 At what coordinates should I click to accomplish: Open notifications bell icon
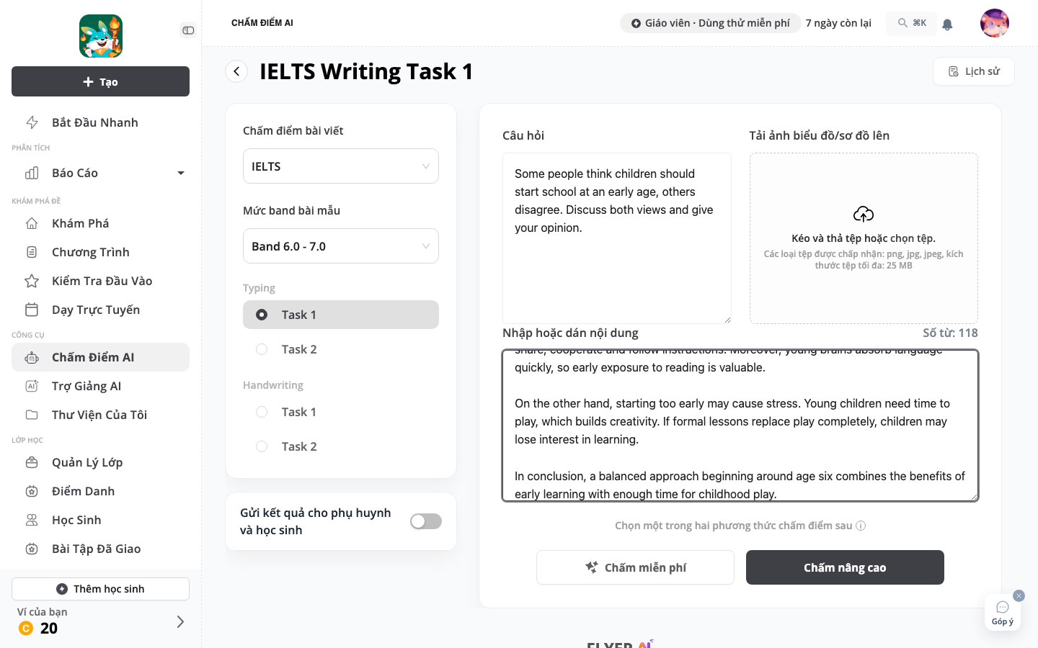(x=947, y=24)
